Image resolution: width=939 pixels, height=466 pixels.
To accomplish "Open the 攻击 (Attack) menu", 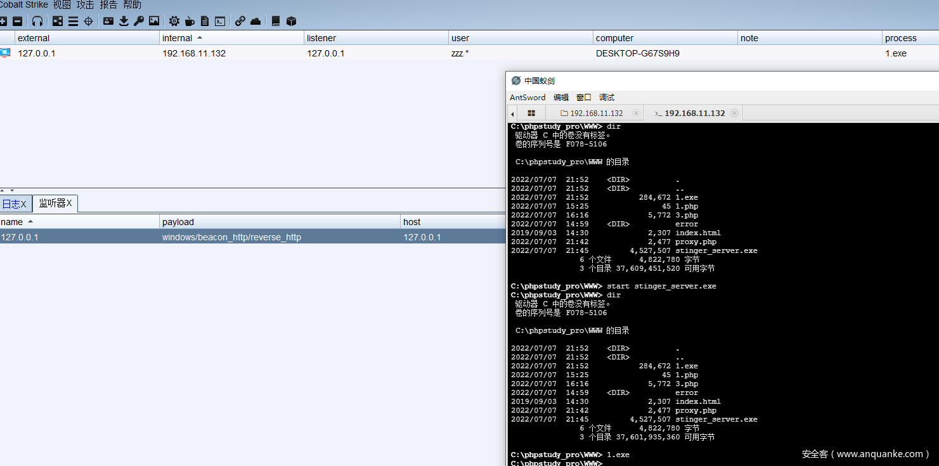I will pos(85,5).
